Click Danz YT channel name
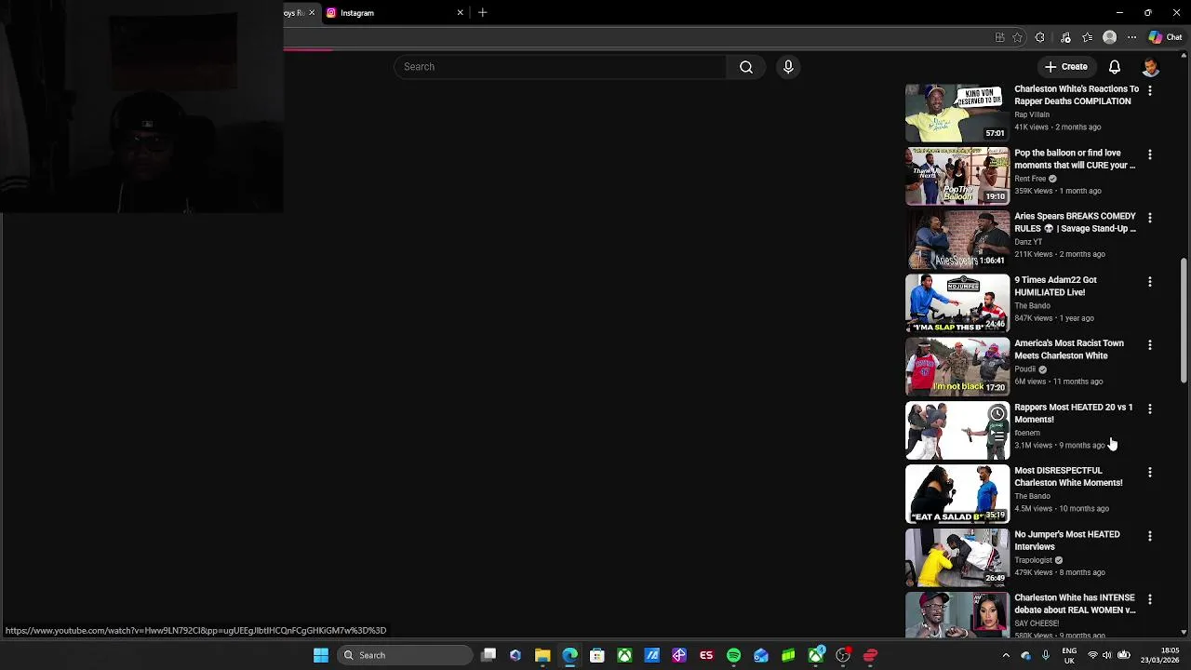This screenshot has height=670, width=1191. pos(1028,242)
